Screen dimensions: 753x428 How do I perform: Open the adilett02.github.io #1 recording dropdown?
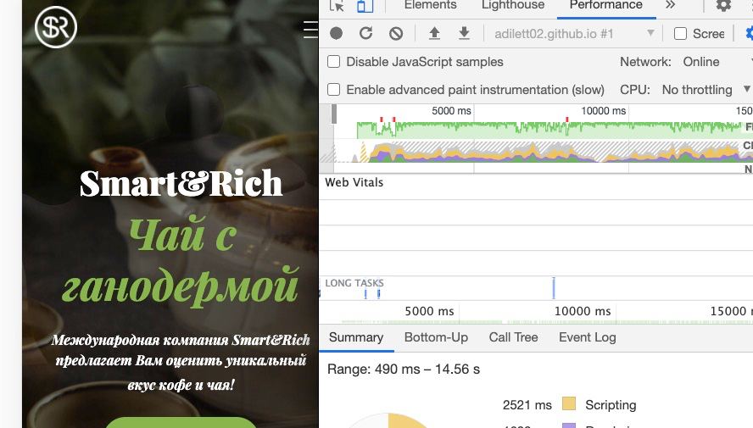(x=574, y=34)
